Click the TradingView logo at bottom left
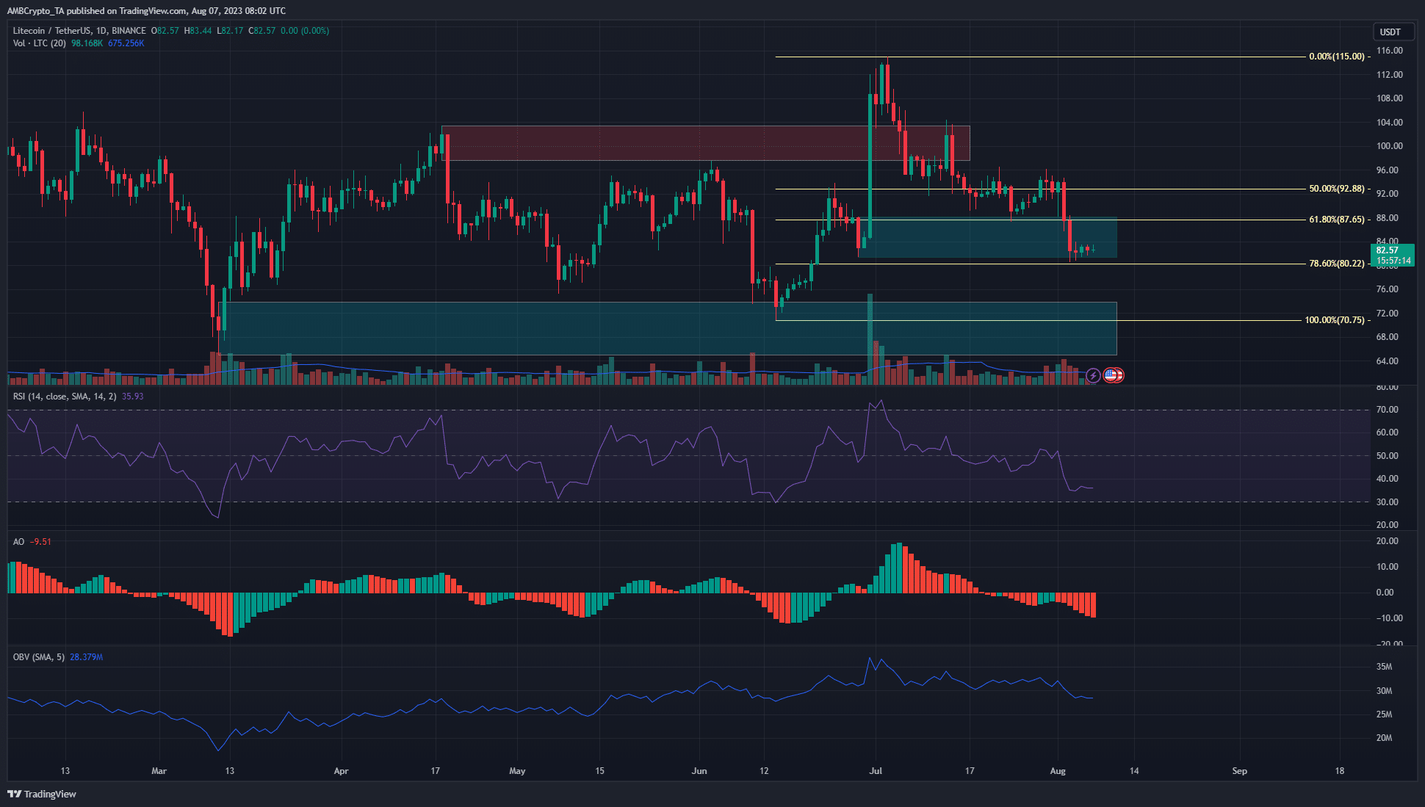The image size is (1425, 807). [x=42, y=794]
